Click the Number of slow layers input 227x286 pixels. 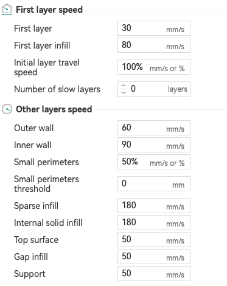[154, 89]
